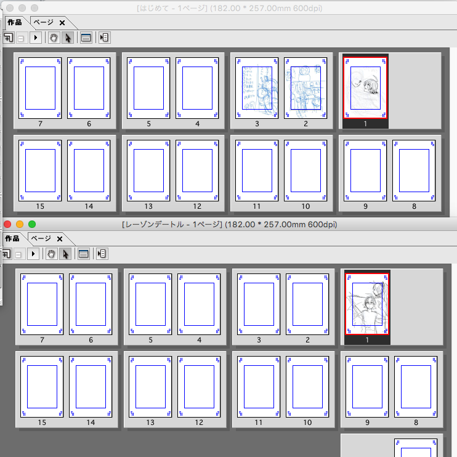The width and height of the screenshot is (457, 457).
Task: Select page 7 thumbnail in レーゾンデートル window
Action: (42, 304)
